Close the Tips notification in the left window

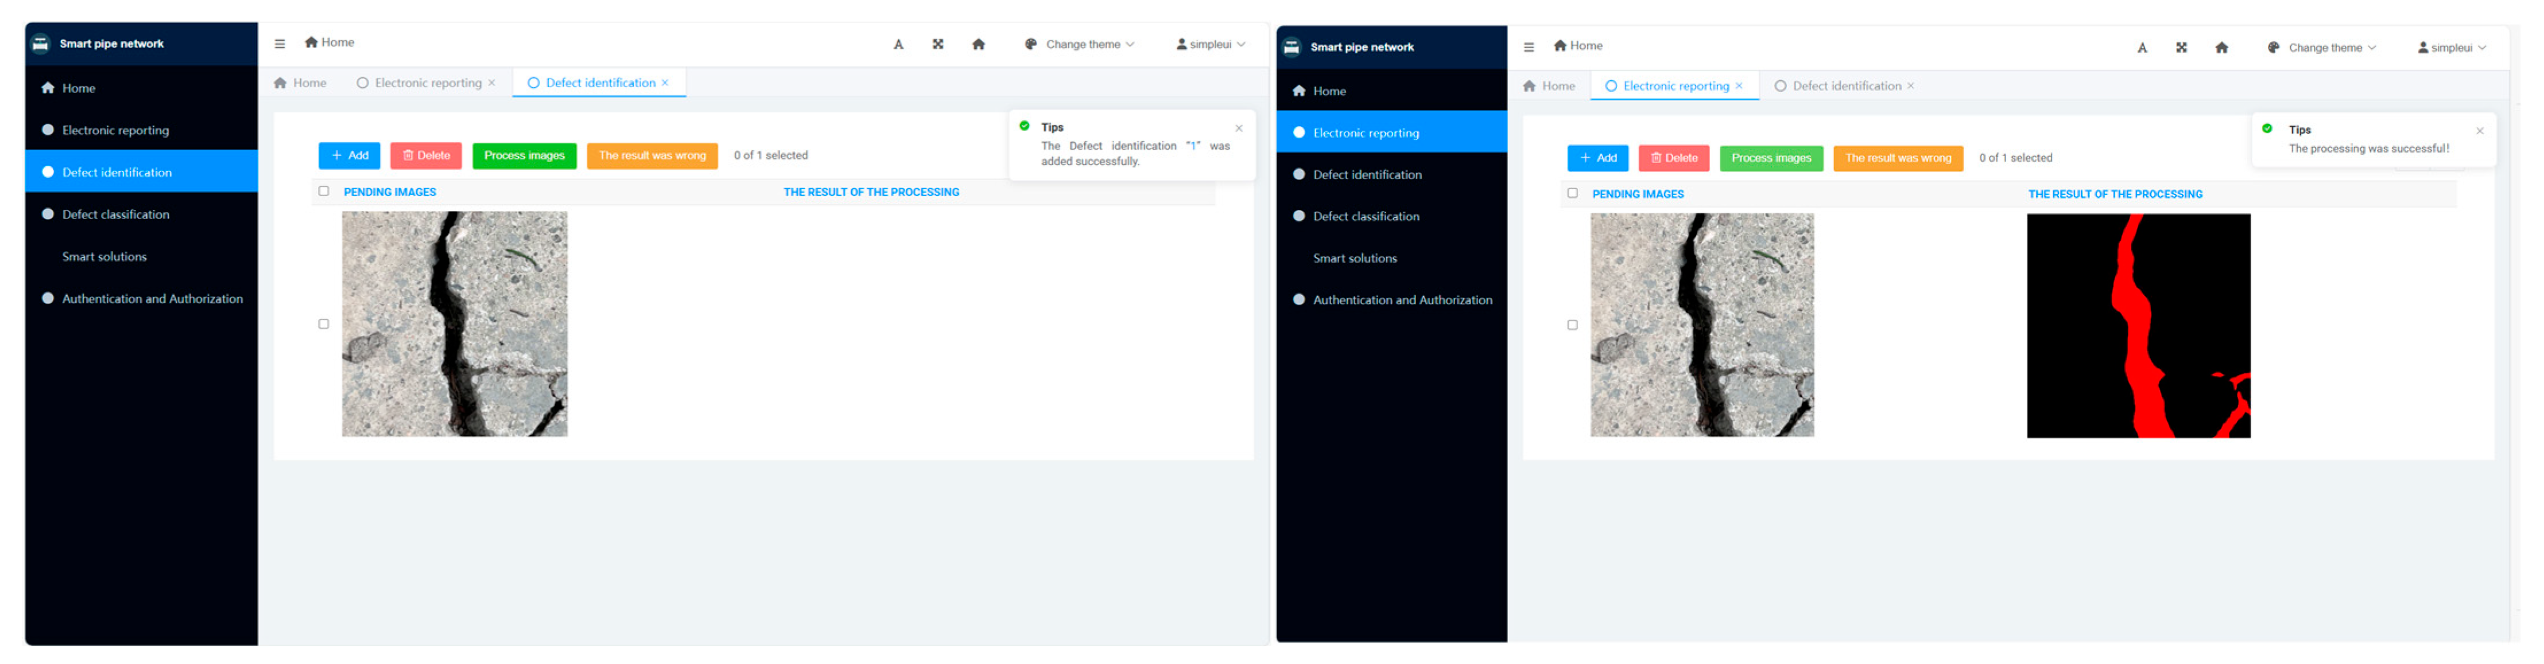pyautogui.click(x=1239, y=128)
